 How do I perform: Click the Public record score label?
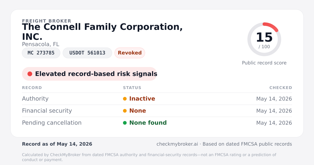[x=264, y=63]
